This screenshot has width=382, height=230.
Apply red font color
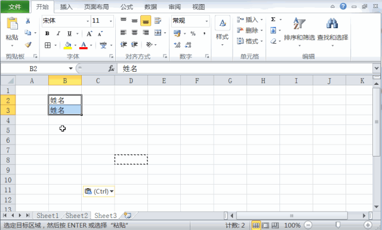84,45
